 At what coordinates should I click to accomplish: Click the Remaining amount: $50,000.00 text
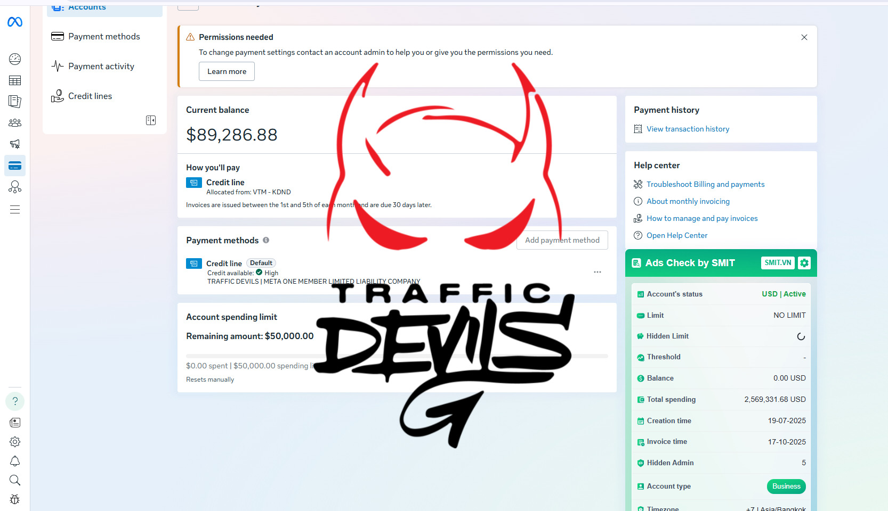pos(250,336)
